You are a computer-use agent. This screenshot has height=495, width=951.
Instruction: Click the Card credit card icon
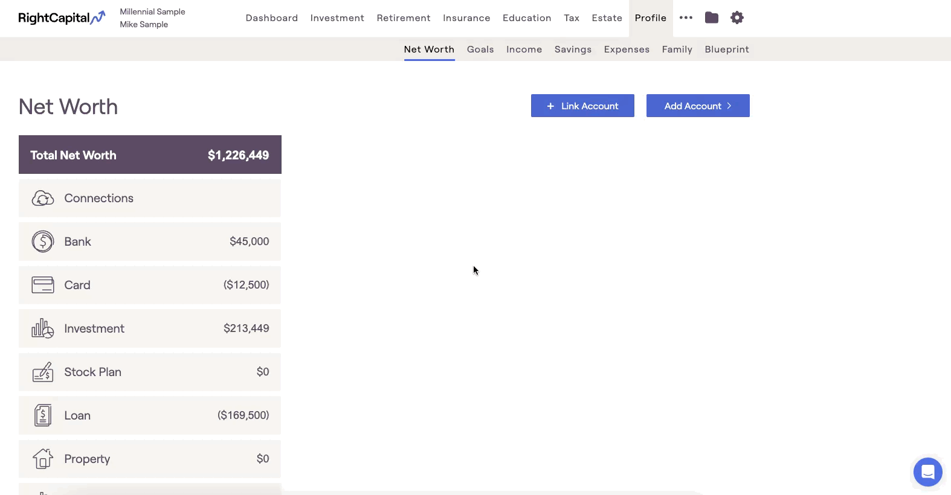(x=43, y=285)
